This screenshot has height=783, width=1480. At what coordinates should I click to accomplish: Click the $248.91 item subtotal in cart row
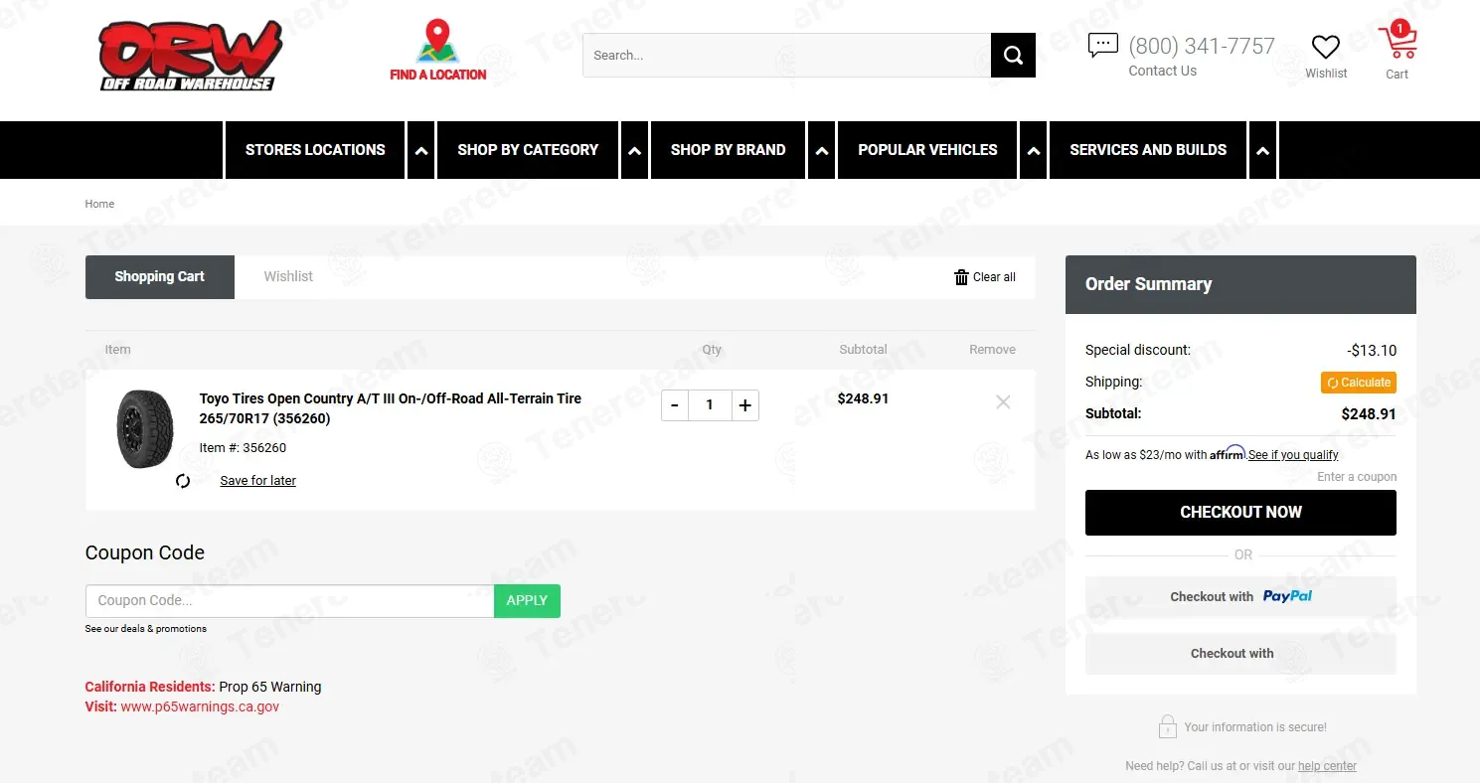[x=863, y=398]
